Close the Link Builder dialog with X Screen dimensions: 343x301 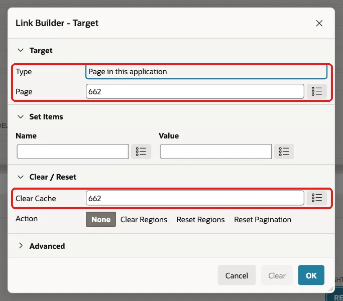click(319, 23)
